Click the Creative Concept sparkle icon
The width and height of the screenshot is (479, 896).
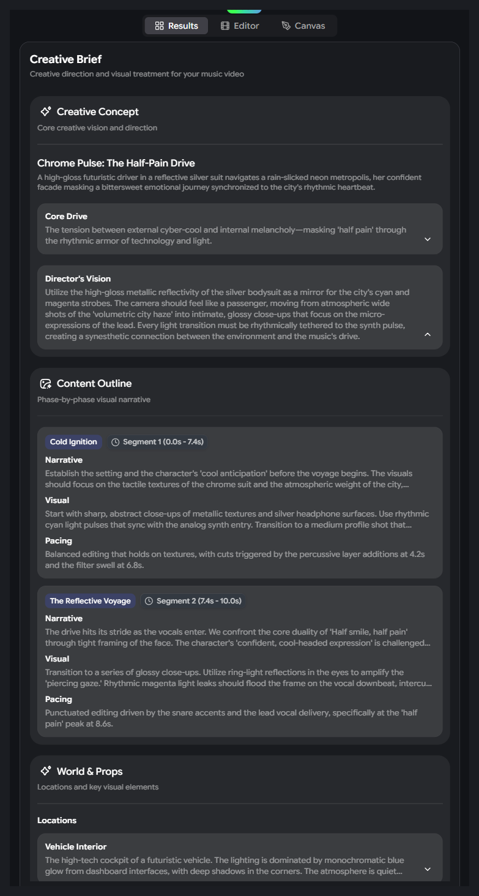tap(45, 112)
